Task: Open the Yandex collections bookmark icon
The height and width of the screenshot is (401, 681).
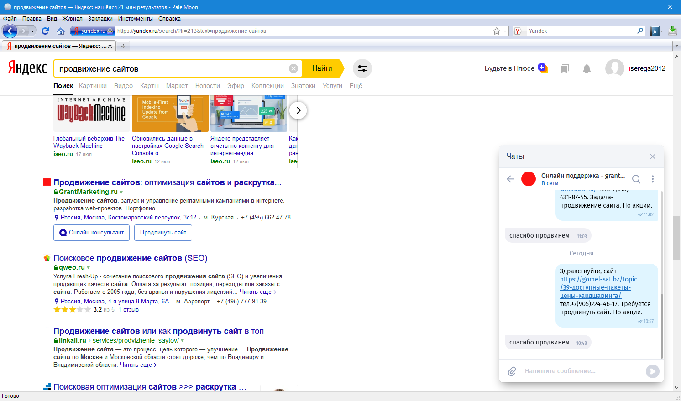Action: point(565,69)
